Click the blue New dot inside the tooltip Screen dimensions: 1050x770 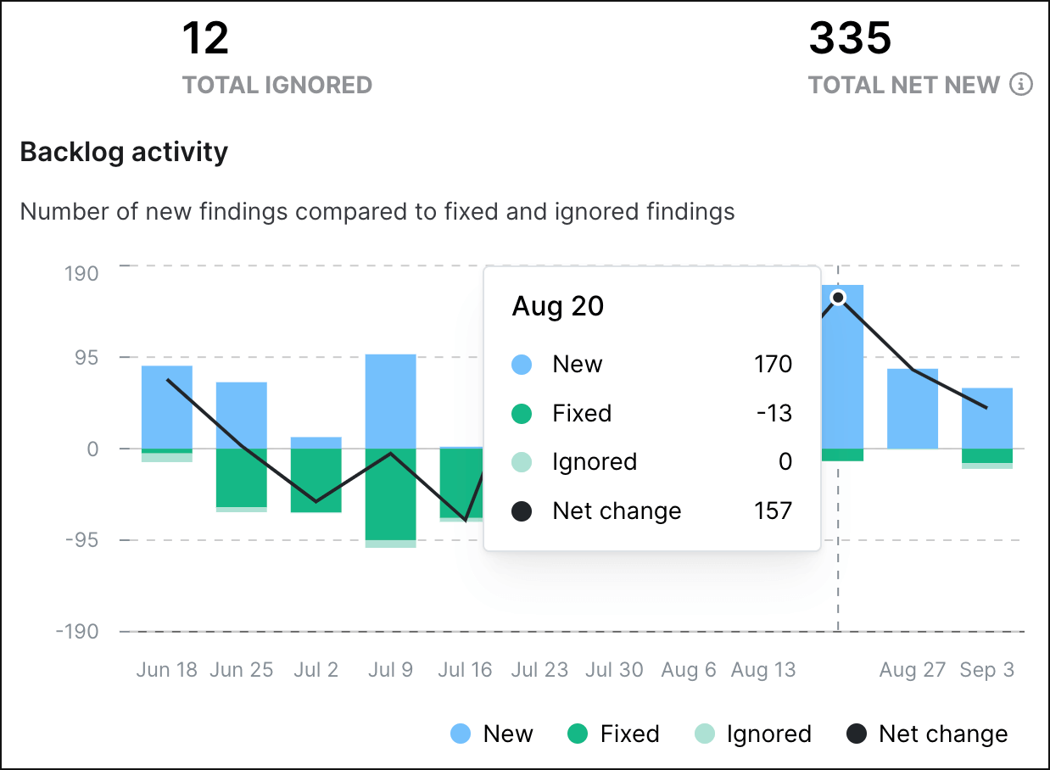coord(523,364)
